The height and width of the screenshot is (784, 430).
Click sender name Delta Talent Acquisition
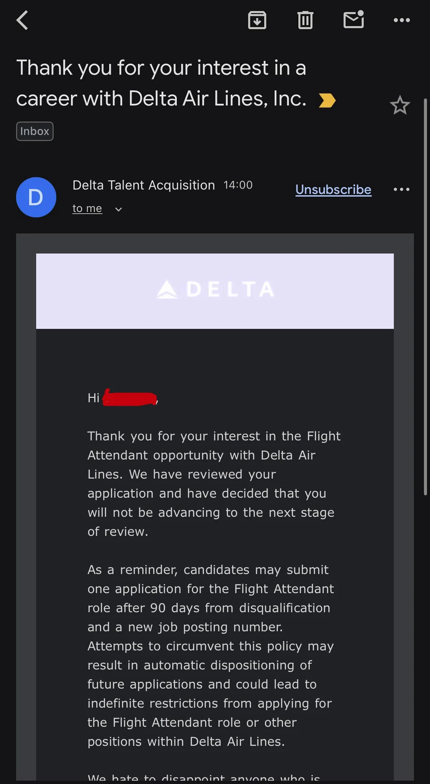(143, 185)
